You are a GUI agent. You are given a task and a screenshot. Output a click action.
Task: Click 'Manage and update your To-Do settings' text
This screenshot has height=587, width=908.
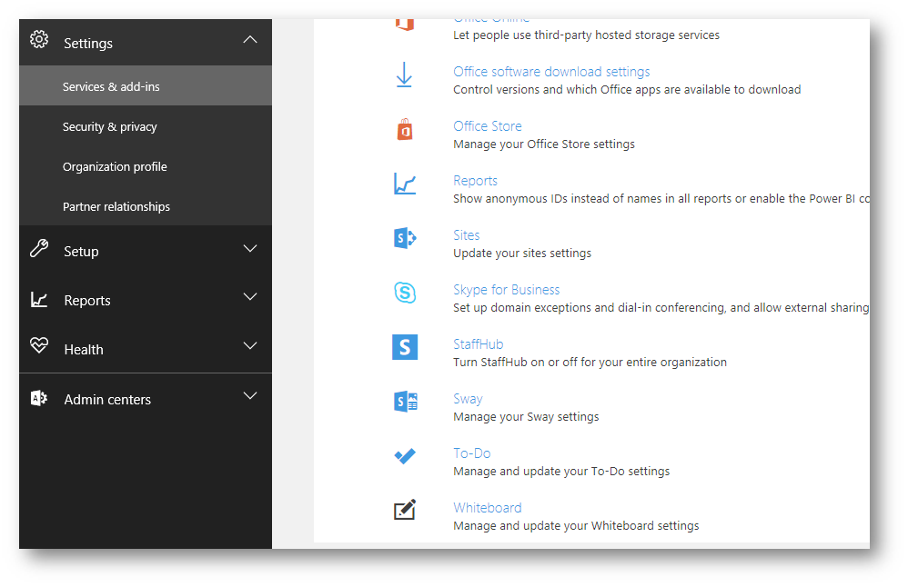pyautogui.click(x=561, y=472)
